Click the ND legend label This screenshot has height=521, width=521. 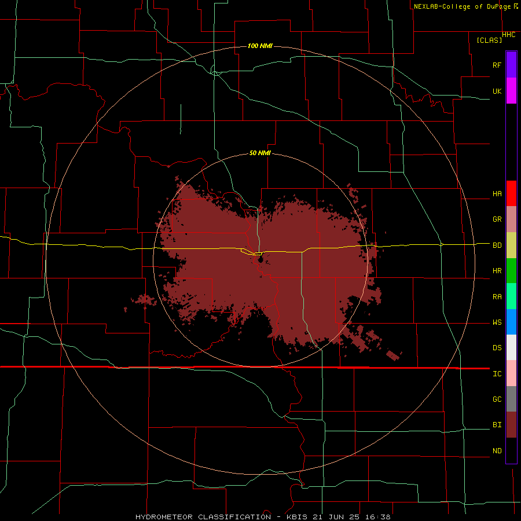point(497,451)
